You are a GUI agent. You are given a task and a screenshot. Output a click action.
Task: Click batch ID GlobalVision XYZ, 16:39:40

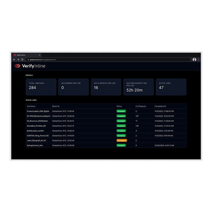pyautogui.click(x=63, y=116)
